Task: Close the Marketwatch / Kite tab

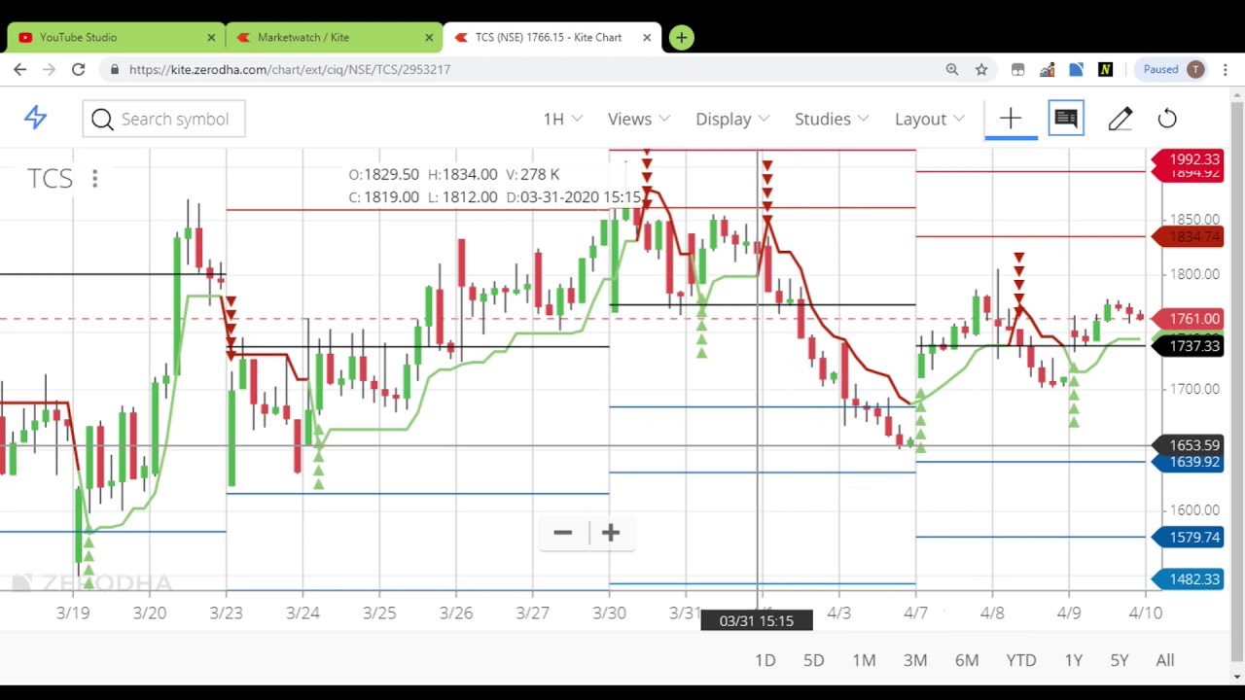Action: (x=429, y=37)
